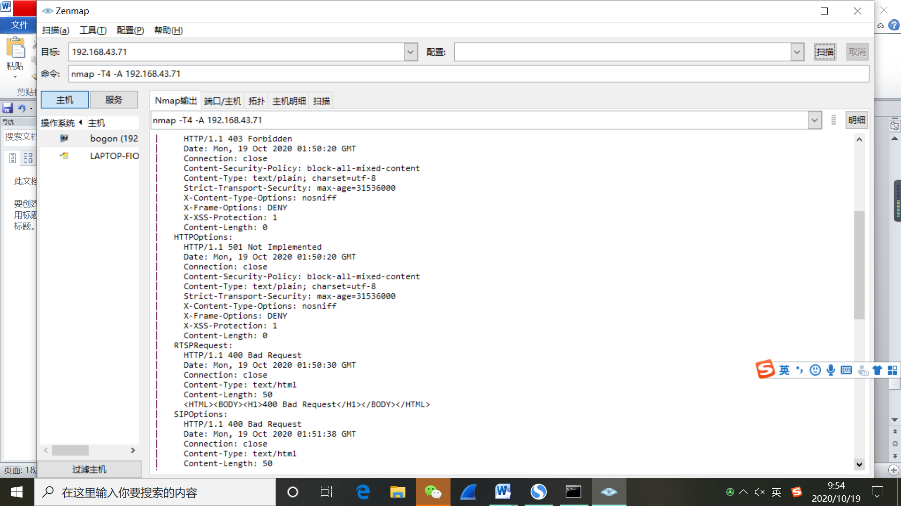Open Sogou emoji panel icon
This screenshot has height=506, width=901.
(815, 370)
